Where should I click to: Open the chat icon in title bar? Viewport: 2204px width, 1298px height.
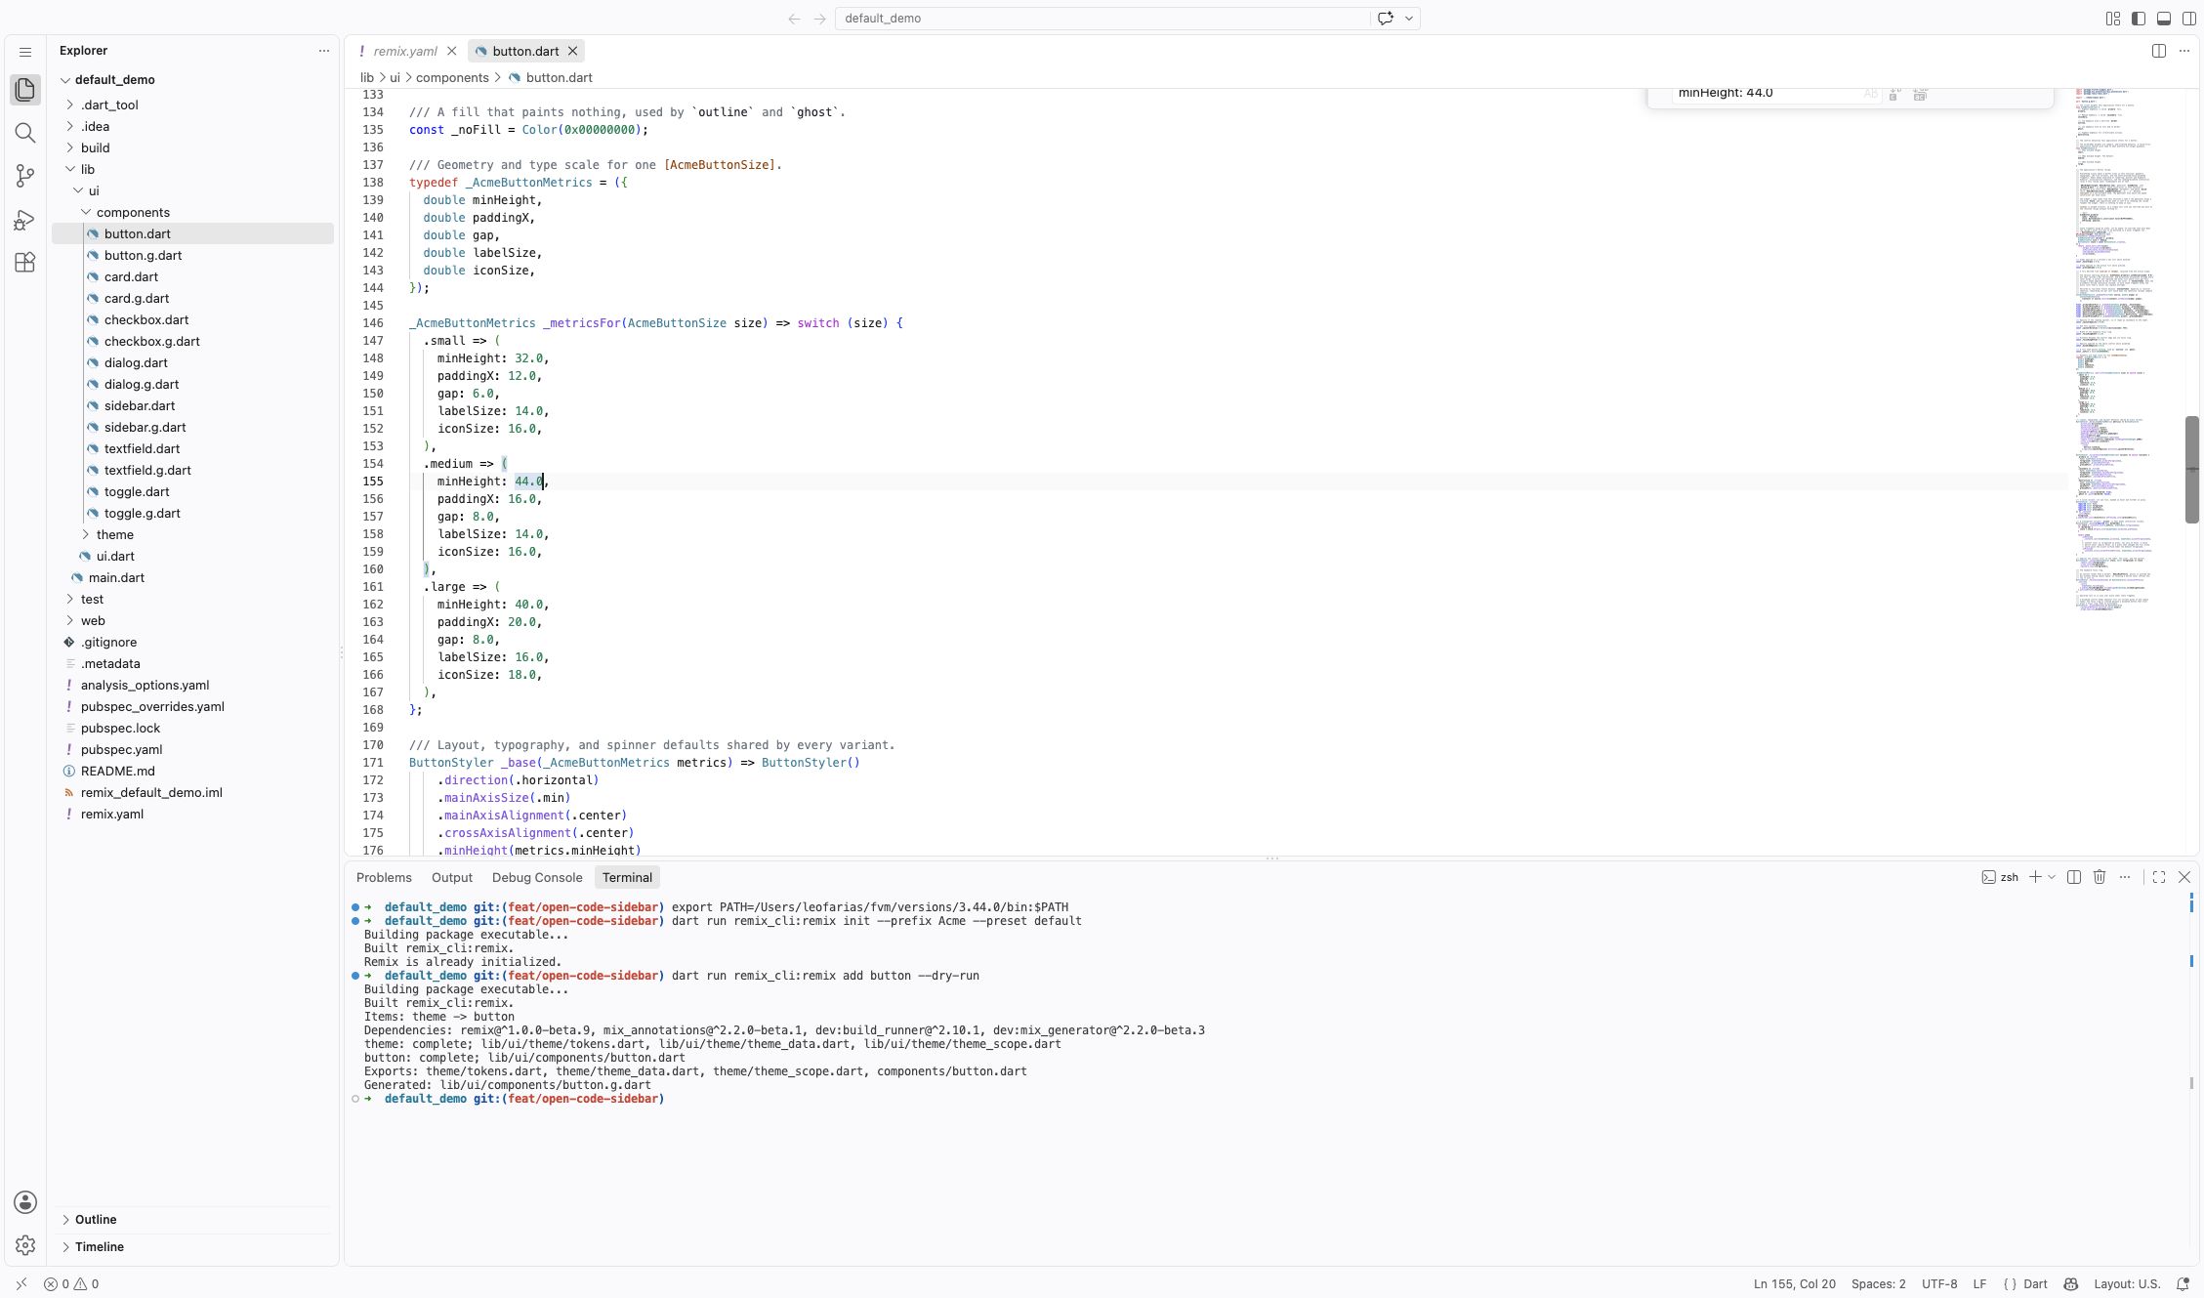(1385, 19)
